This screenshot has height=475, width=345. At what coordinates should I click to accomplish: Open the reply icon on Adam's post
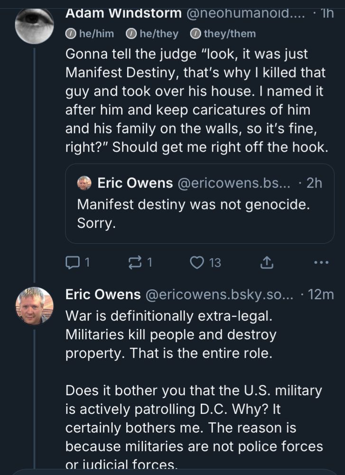coord(72,262)
